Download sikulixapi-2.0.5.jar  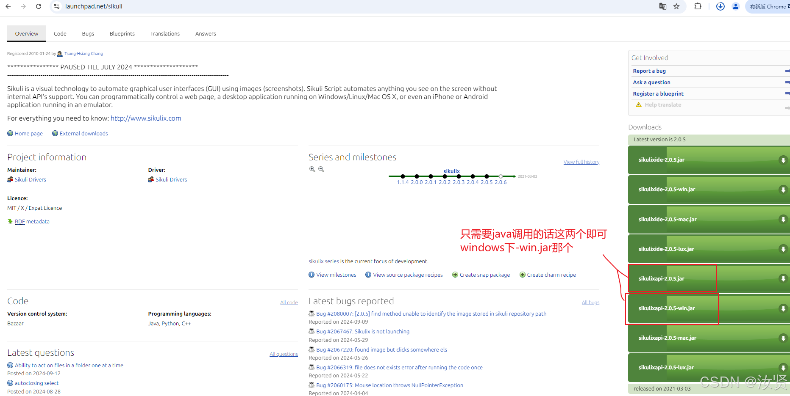point(709,279)
